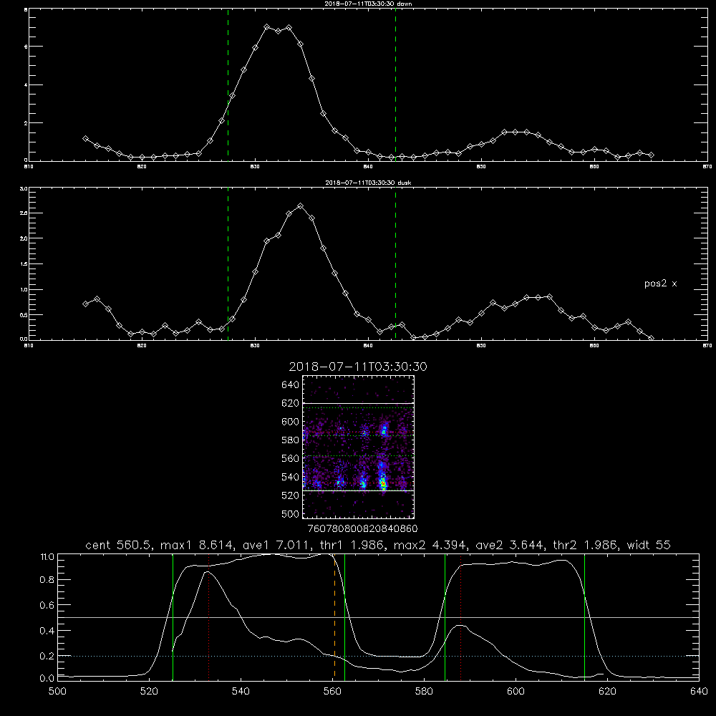Click the 'cent 560.5' value in the stats line

click(x=117, y=545)
